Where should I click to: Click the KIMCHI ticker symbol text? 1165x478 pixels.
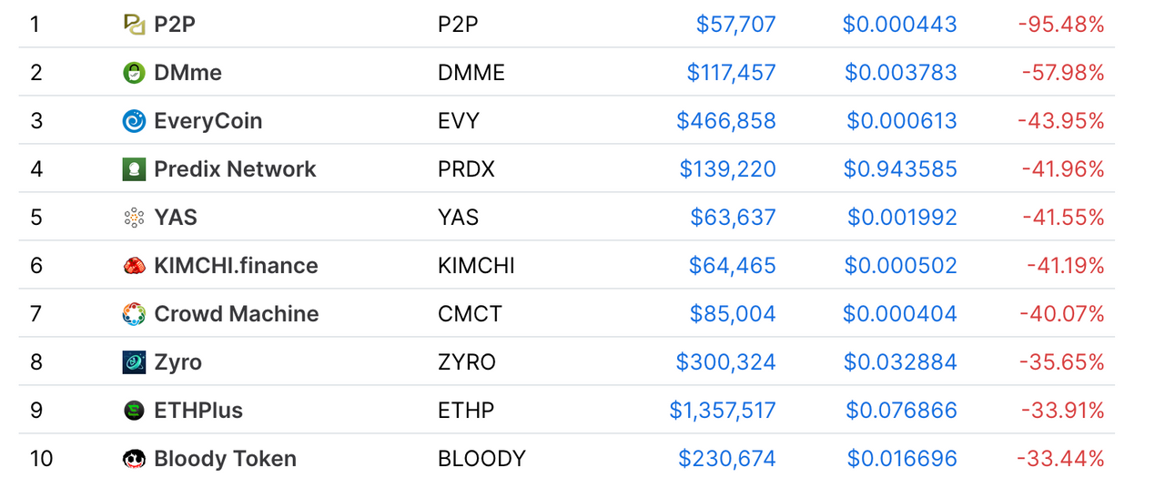click(x=476, y=266)
